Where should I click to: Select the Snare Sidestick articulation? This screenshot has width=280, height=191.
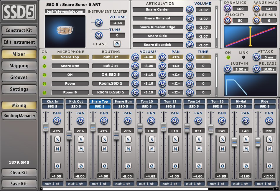point(158,45)
